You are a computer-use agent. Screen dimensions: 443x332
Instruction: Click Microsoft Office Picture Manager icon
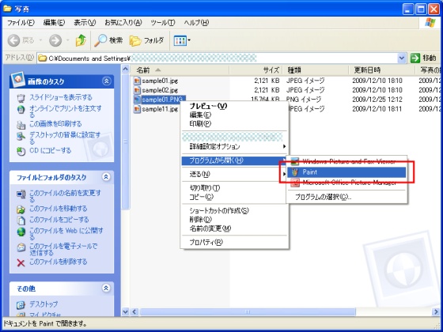tap(295, 183)
